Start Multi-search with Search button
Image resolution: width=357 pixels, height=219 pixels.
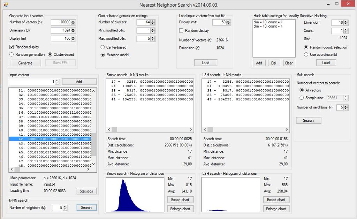click(x=309, y=121)
